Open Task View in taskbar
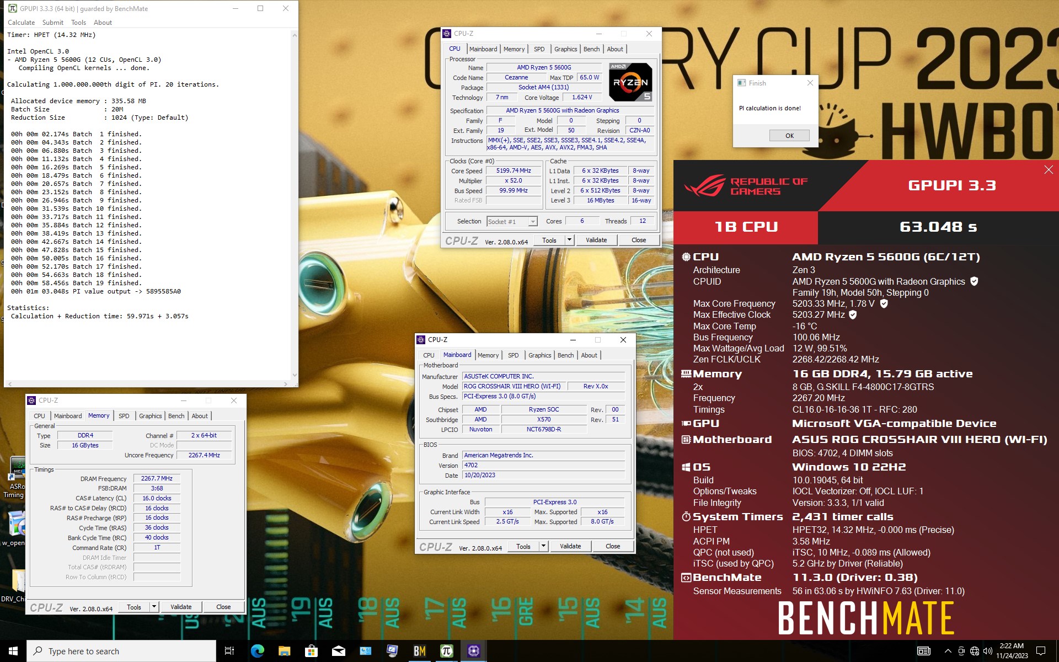 point(229,651)
